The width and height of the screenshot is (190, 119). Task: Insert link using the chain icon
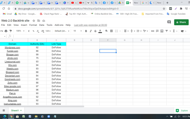click(x=153, y=31)
